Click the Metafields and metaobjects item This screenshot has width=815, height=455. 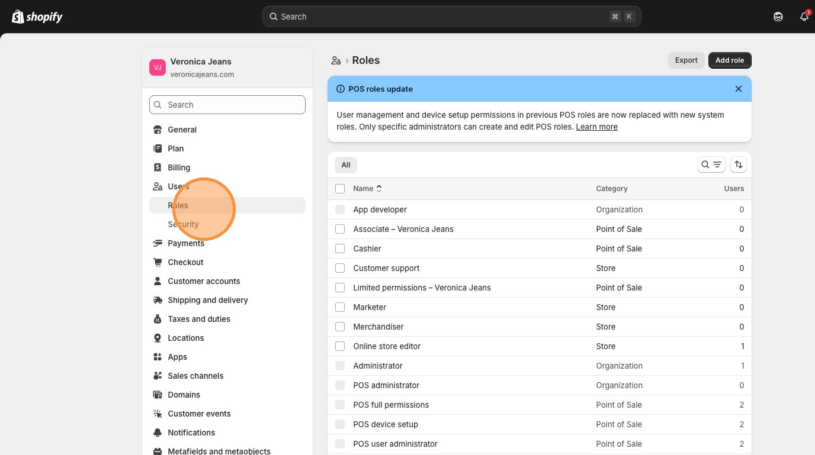227,450
